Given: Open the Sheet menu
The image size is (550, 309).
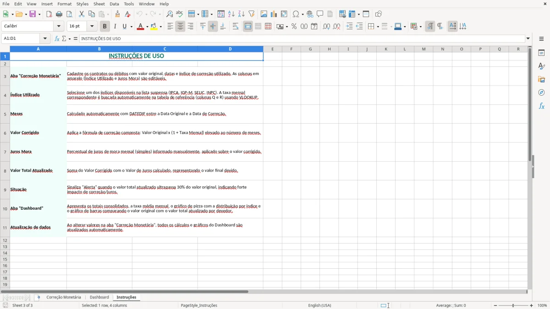Looking at the screenshot, I should click(99, 4).
